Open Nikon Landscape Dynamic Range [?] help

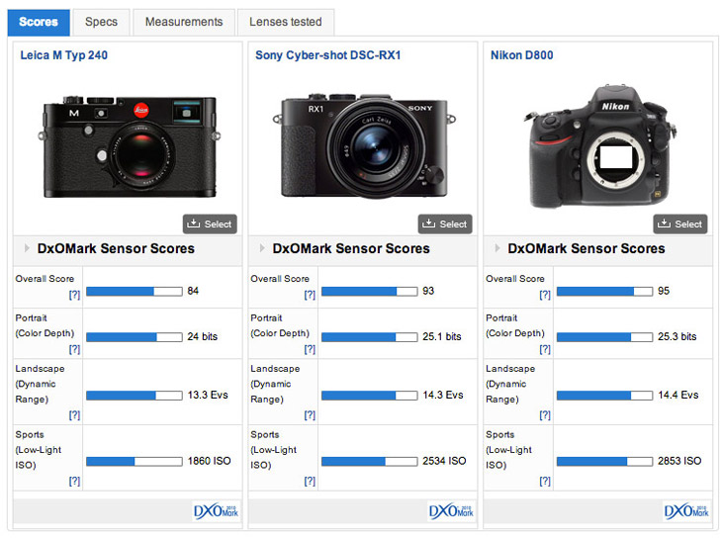(x=545, y=415)
